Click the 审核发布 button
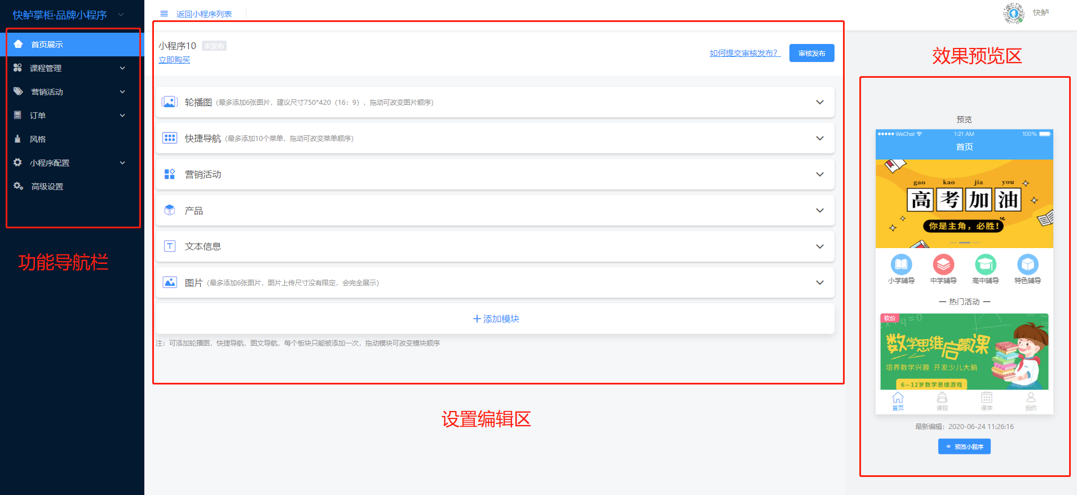Screen dimensions: 1077x495 tap(811, 53)
